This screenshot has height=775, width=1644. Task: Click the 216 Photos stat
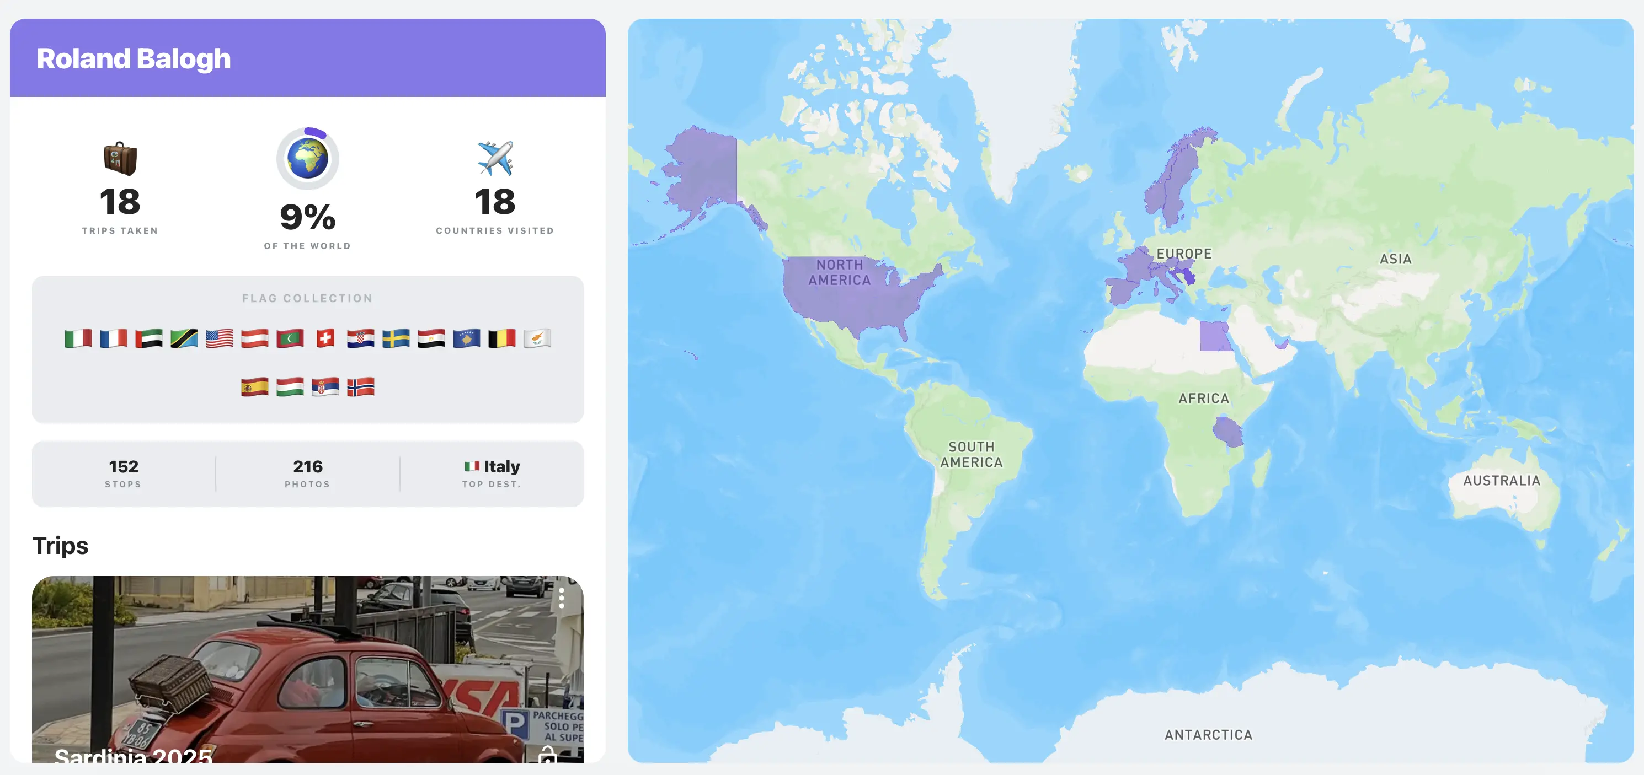(x=308, y=472)
